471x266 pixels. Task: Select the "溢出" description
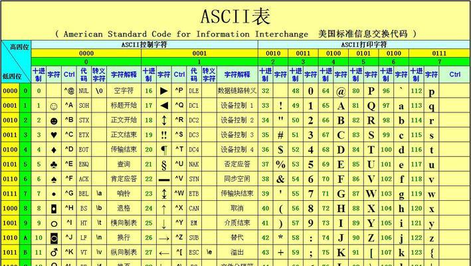(237, 252)
